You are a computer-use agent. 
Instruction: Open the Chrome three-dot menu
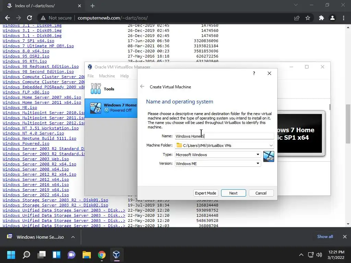tap(343, 18)
